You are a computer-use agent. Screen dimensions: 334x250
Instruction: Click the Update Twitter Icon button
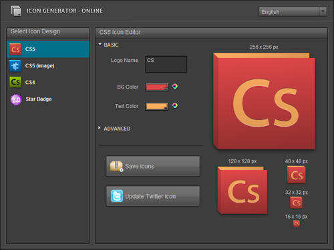[x=153, y=196]
